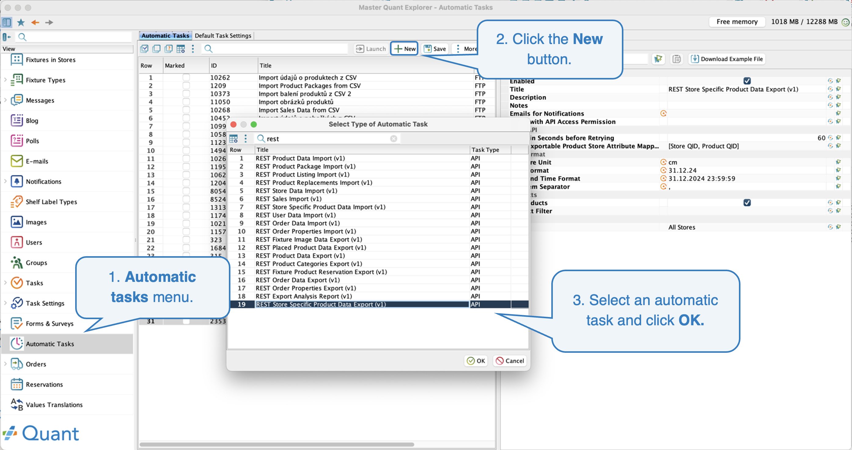The image size is (852, 450).
Task: Open the E-mails view
Action: tap(37, 161)
